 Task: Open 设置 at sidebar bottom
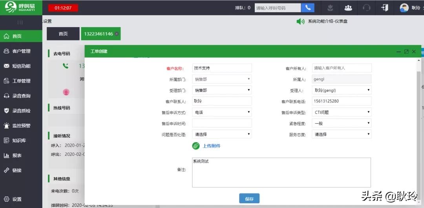(x=21, y=199)
